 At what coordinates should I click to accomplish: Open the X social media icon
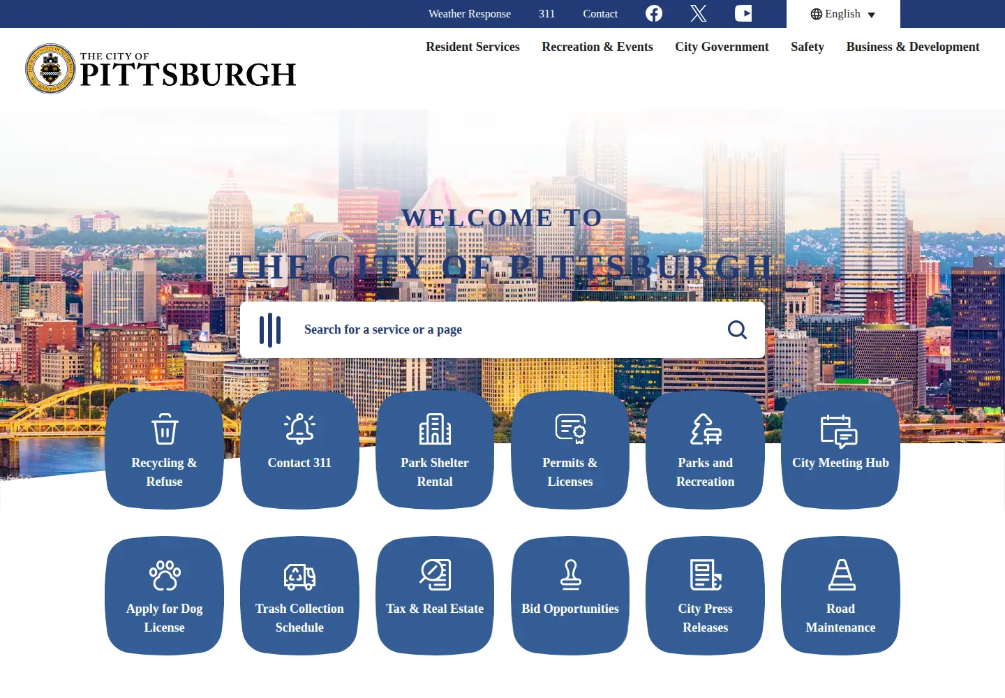click(x=699, y=13)
